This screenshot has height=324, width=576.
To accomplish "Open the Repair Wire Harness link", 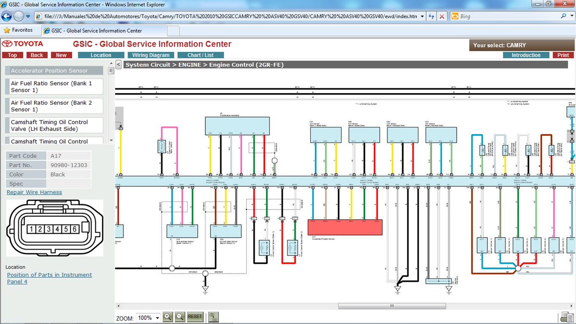I will [x=34, y=192].
